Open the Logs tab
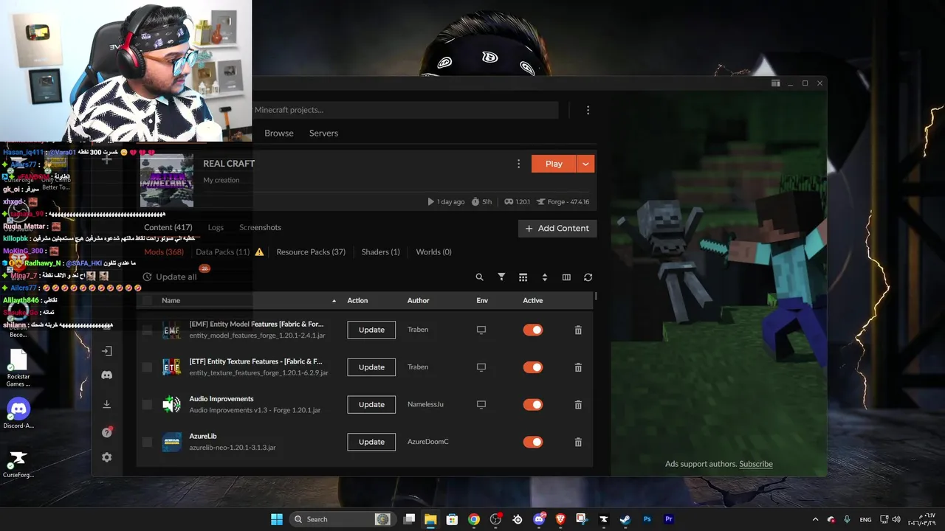Screen dimensions: 945x531 pos(216,227)
